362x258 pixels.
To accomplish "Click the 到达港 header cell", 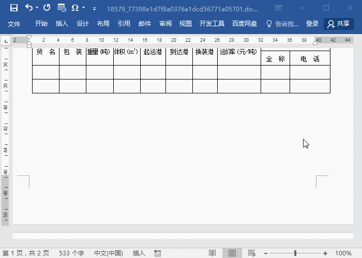I will pyautogui.click(x=179, y=56).
